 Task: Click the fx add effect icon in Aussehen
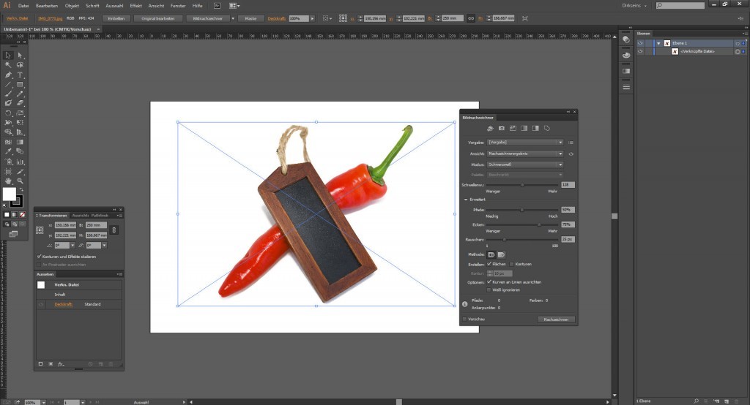tap(62, 364)
